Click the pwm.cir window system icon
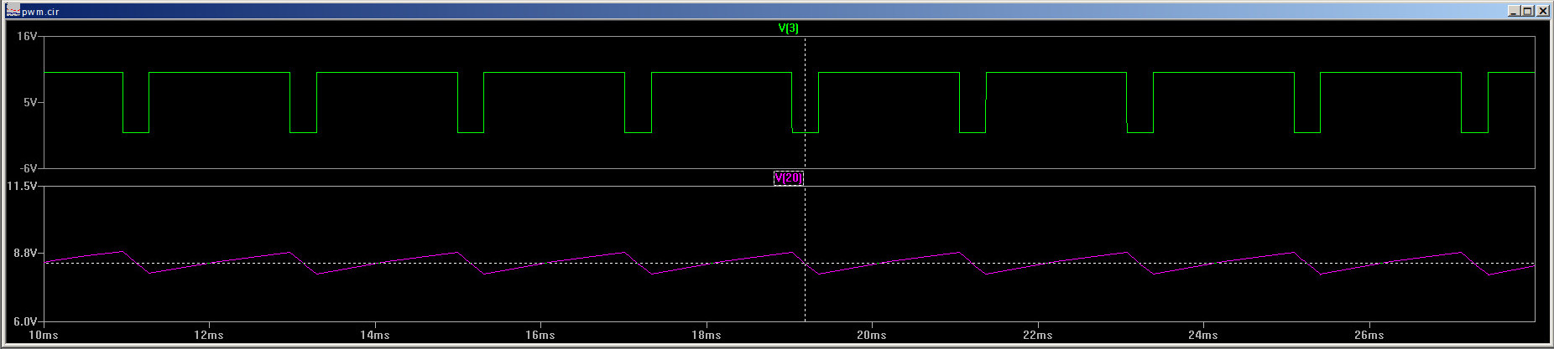Viewport: 1554px width, 349px height. click(13, 12)
